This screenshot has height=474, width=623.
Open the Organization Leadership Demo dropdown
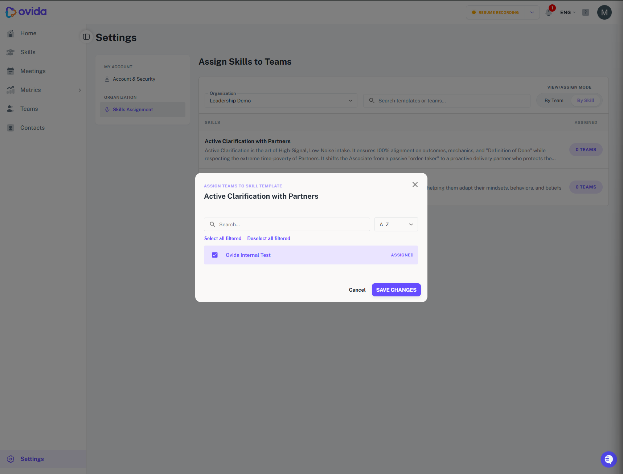tap(281, 101)
